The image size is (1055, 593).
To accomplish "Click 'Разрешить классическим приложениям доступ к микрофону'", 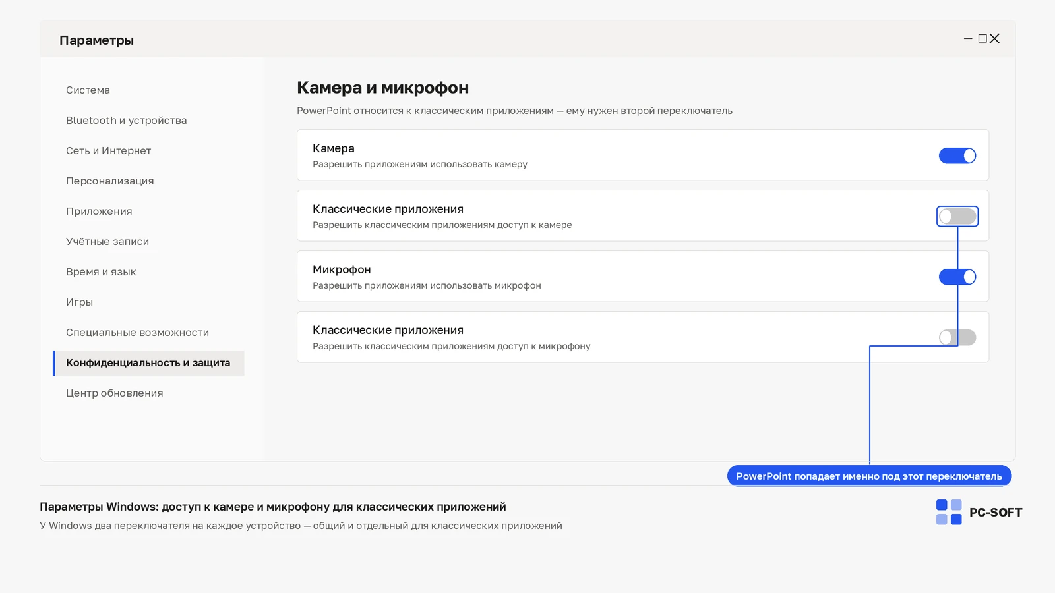I will click(x=452, y=346).
